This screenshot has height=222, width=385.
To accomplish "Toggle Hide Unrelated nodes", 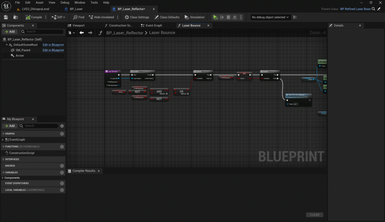I will click(102, 17).
